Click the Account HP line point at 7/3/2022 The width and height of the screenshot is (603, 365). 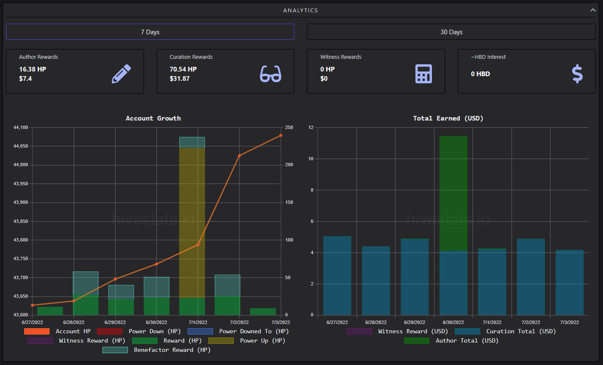(281, 135)
